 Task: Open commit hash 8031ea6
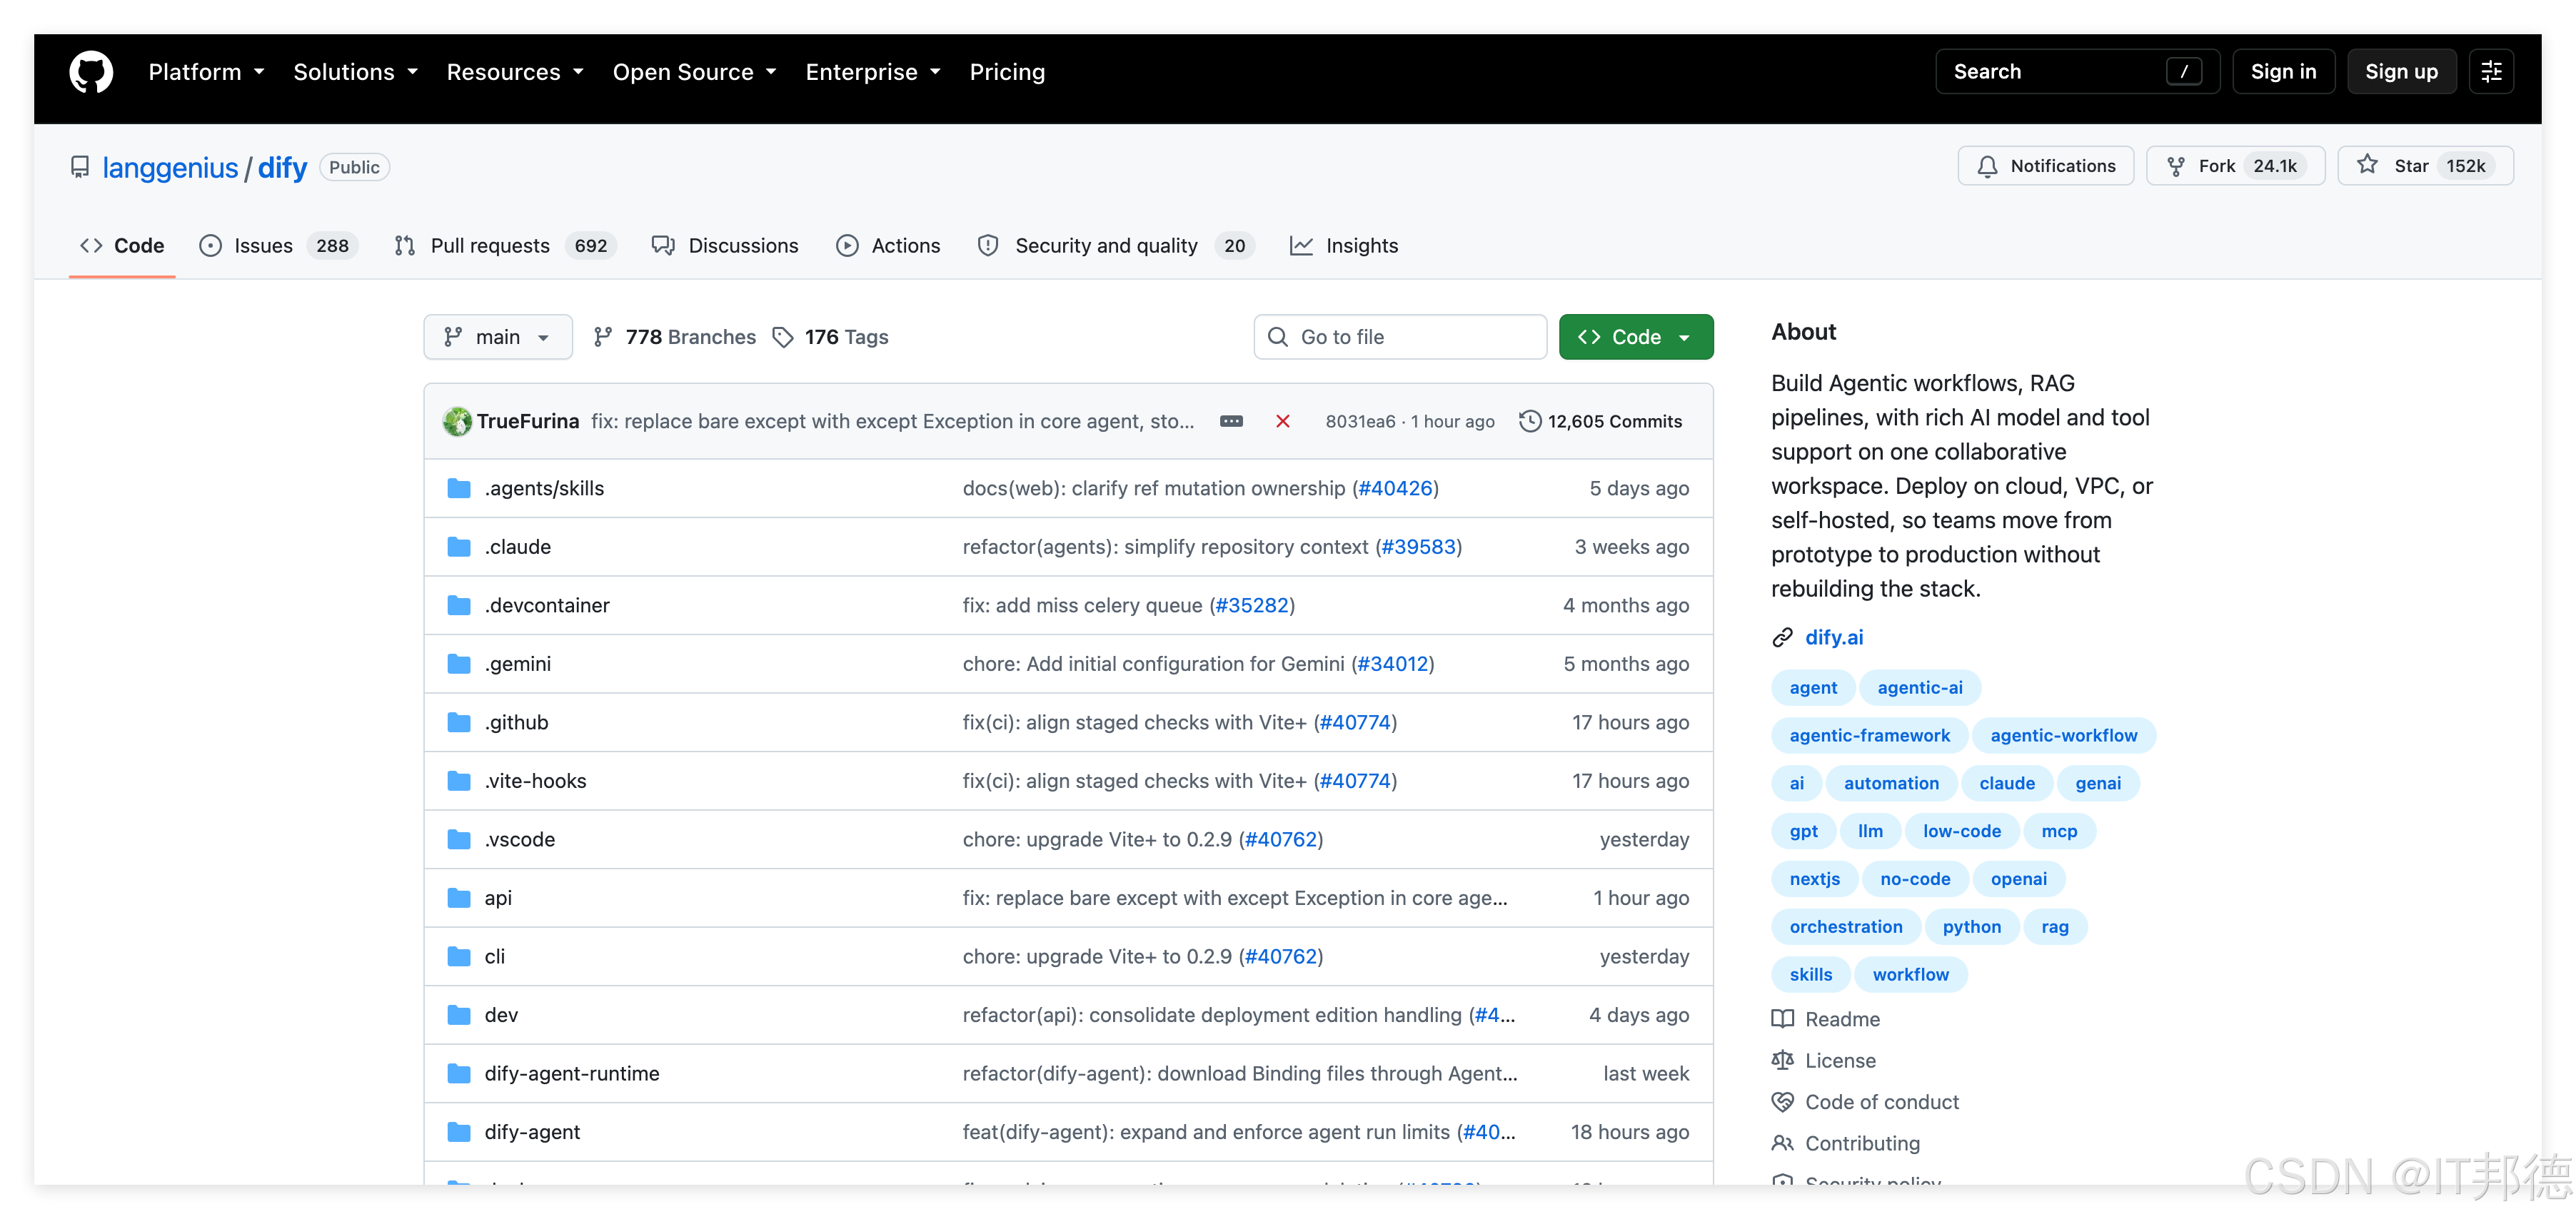(1360, 421)
